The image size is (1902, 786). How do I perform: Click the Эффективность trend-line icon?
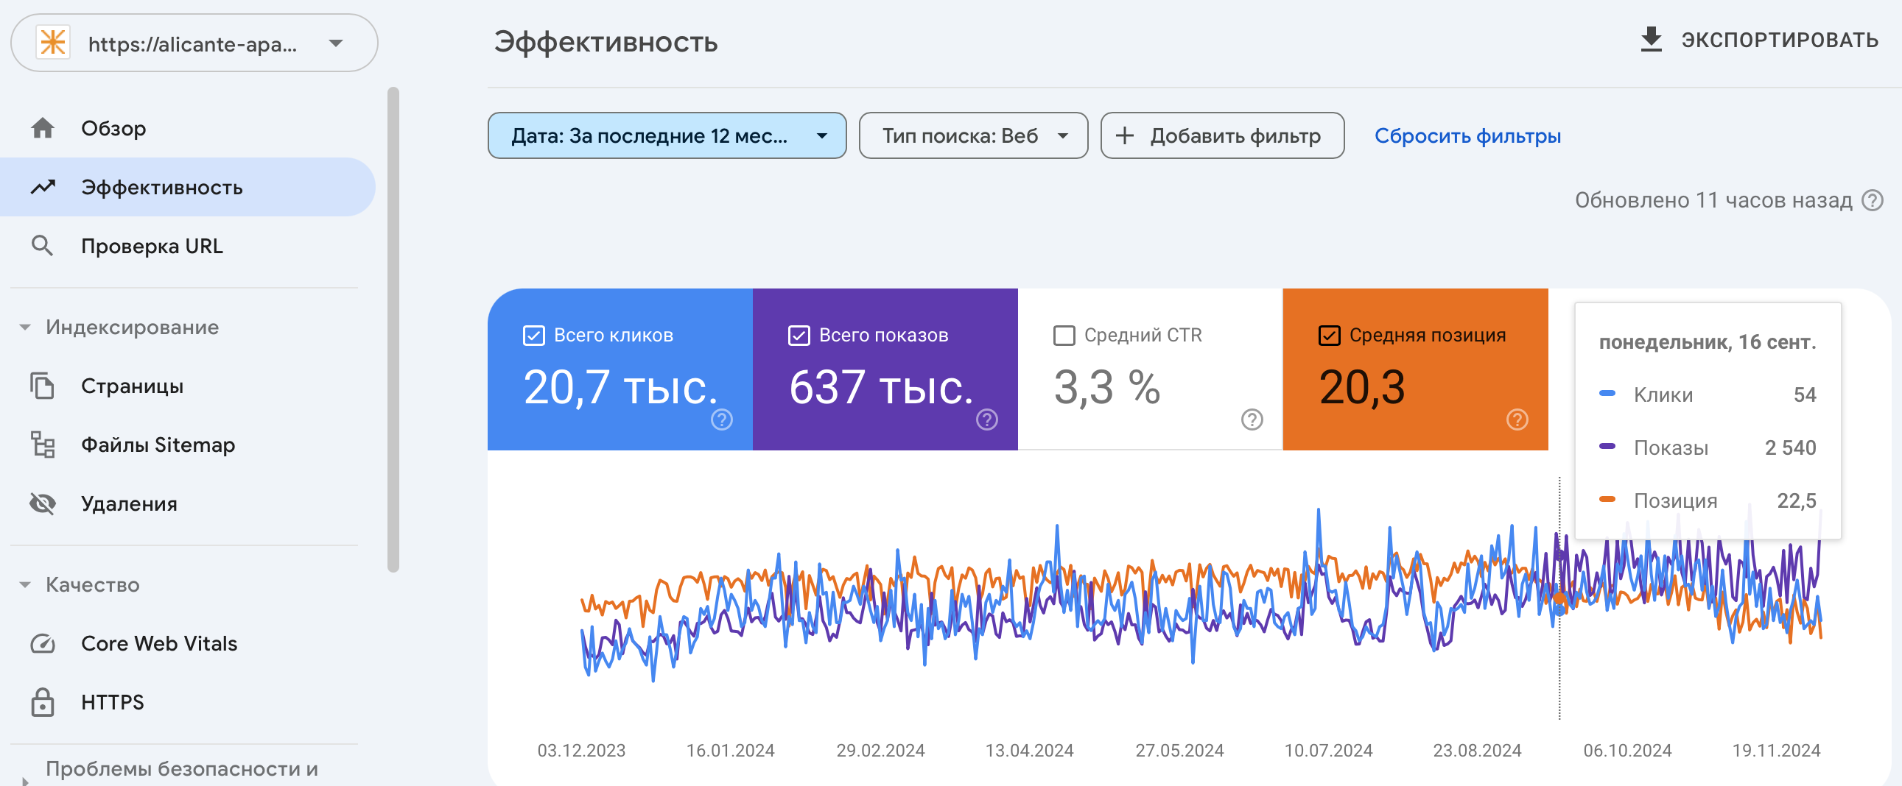coord(43,187)
